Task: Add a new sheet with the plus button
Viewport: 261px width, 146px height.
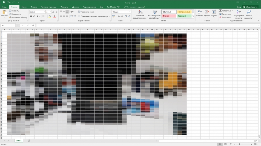Action: [x=29, y=141]
